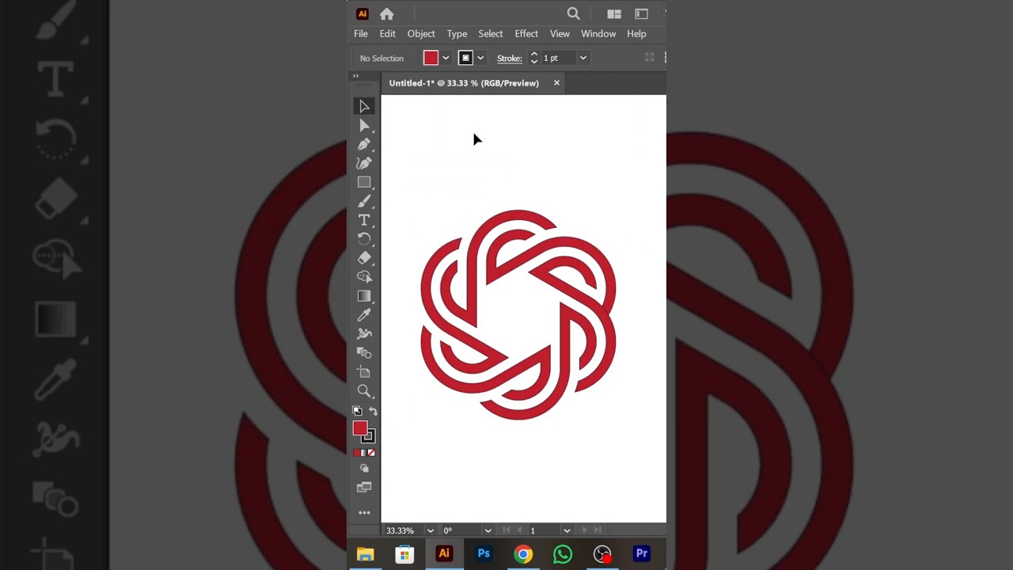Select the Rotate tool
The height and width of the screenshot is (570, 1013).
coord(364,239)
